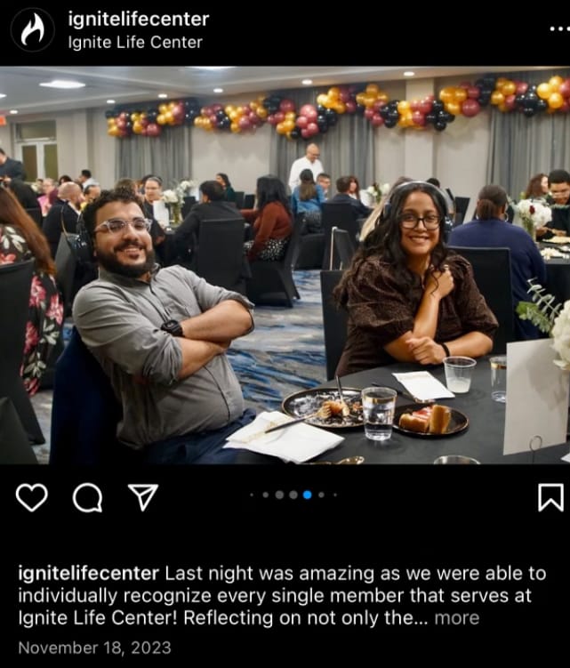Click the 'Ignite Life Center' subtitle text
The width and height of the screenshot is (570, 668).
pos(135,42)
